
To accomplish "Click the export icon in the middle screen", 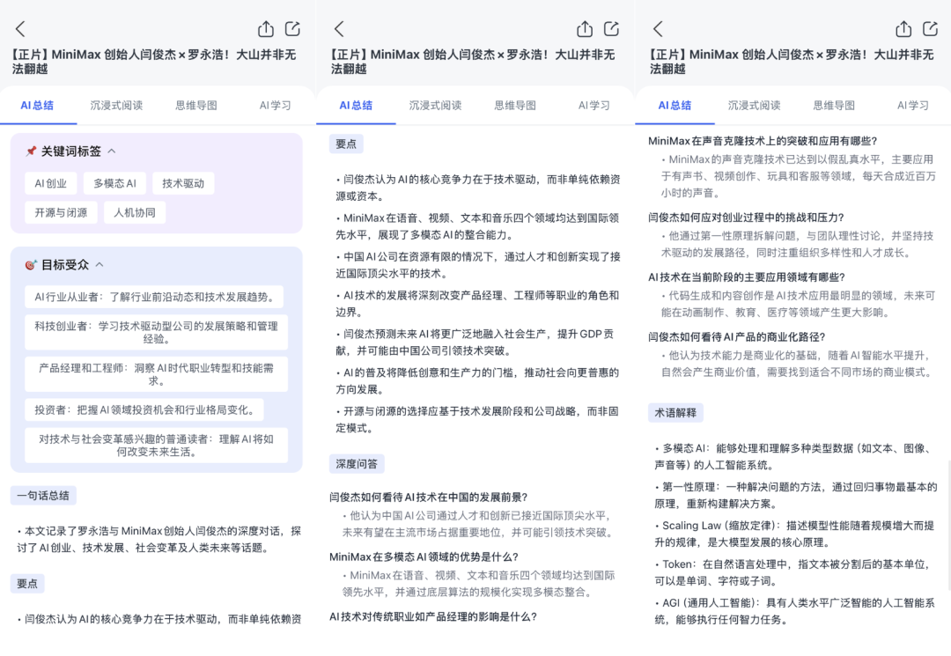I will pyautogui.click(x=612, y=29).
